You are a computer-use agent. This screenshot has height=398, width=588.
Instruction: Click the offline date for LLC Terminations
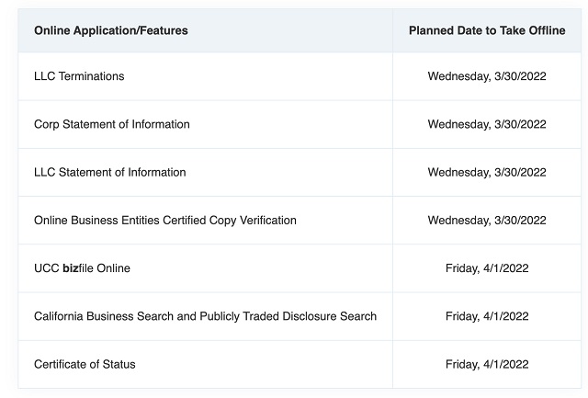487,76
